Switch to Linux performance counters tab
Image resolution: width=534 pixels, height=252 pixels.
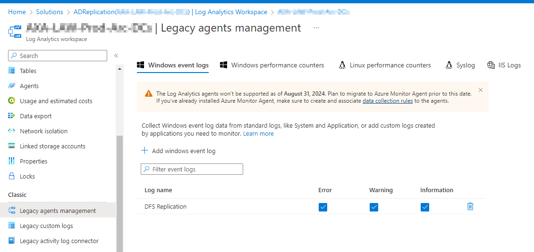tap(385, 65)
